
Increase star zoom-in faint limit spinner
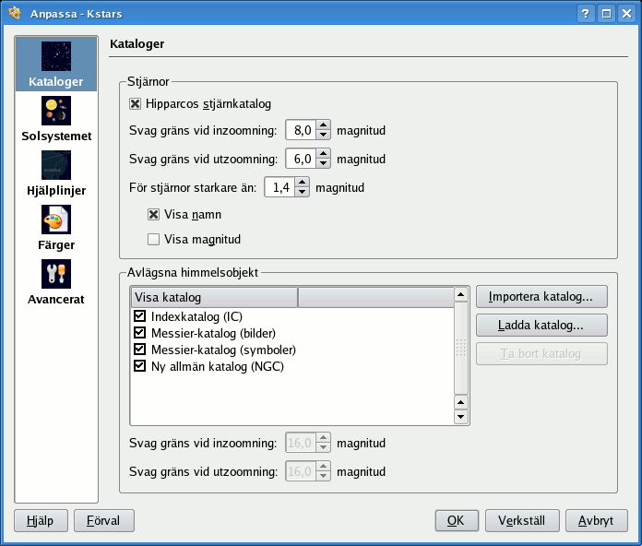tap(323, 125)
